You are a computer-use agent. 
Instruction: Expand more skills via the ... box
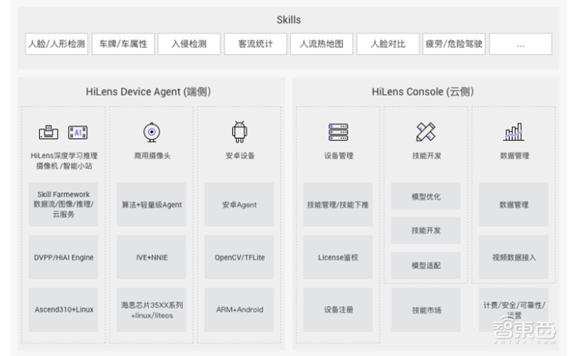[520, 44]
